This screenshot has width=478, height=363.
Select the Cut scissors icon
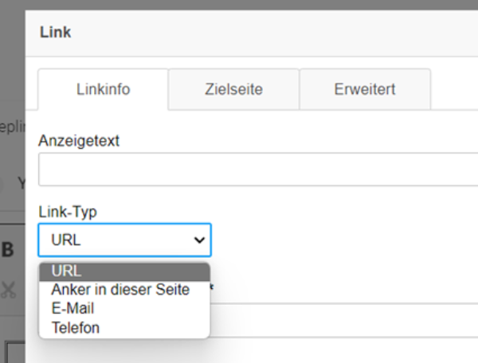(8, 290)
